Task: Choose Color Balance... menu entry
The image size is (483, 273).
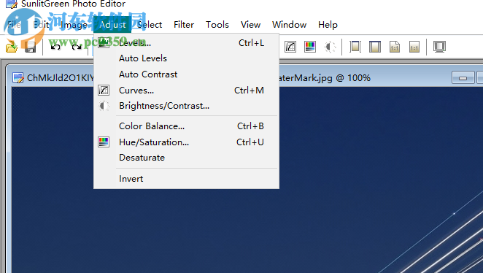Action: click(186, 126)
